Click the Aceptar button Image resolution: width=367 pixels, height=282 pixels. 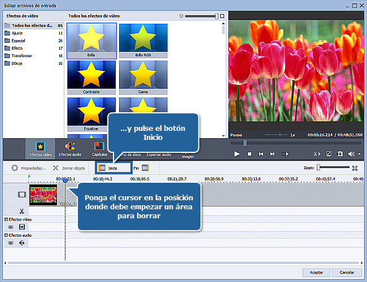coord(317,272)
